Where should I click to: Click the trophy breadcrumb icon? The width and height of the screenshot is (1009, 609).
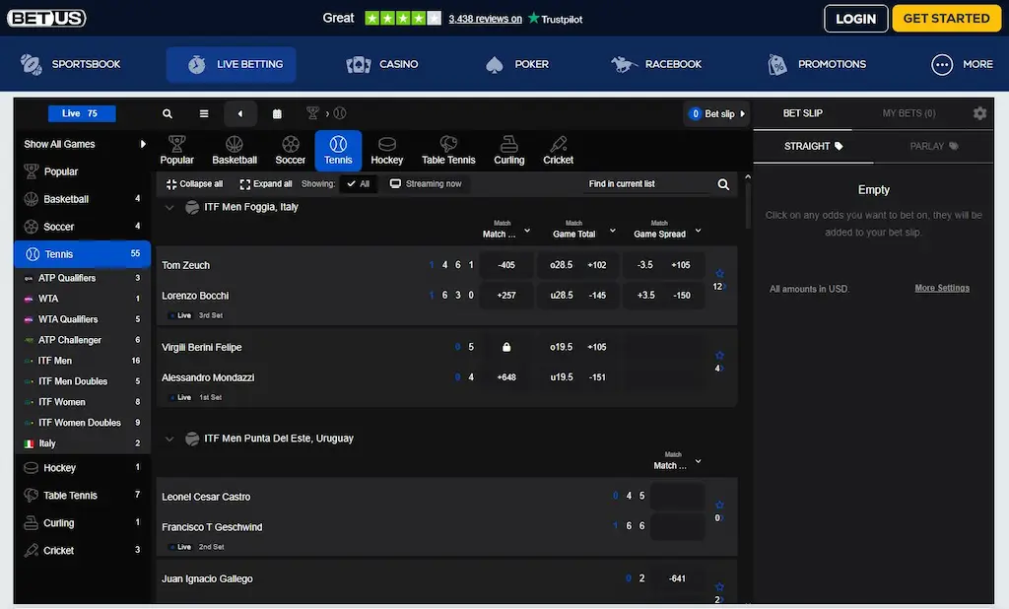(312, 113)
